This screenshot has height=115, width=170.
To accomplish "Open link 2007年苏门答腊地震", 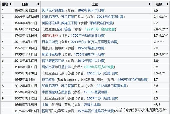I will tap(102, 98).
